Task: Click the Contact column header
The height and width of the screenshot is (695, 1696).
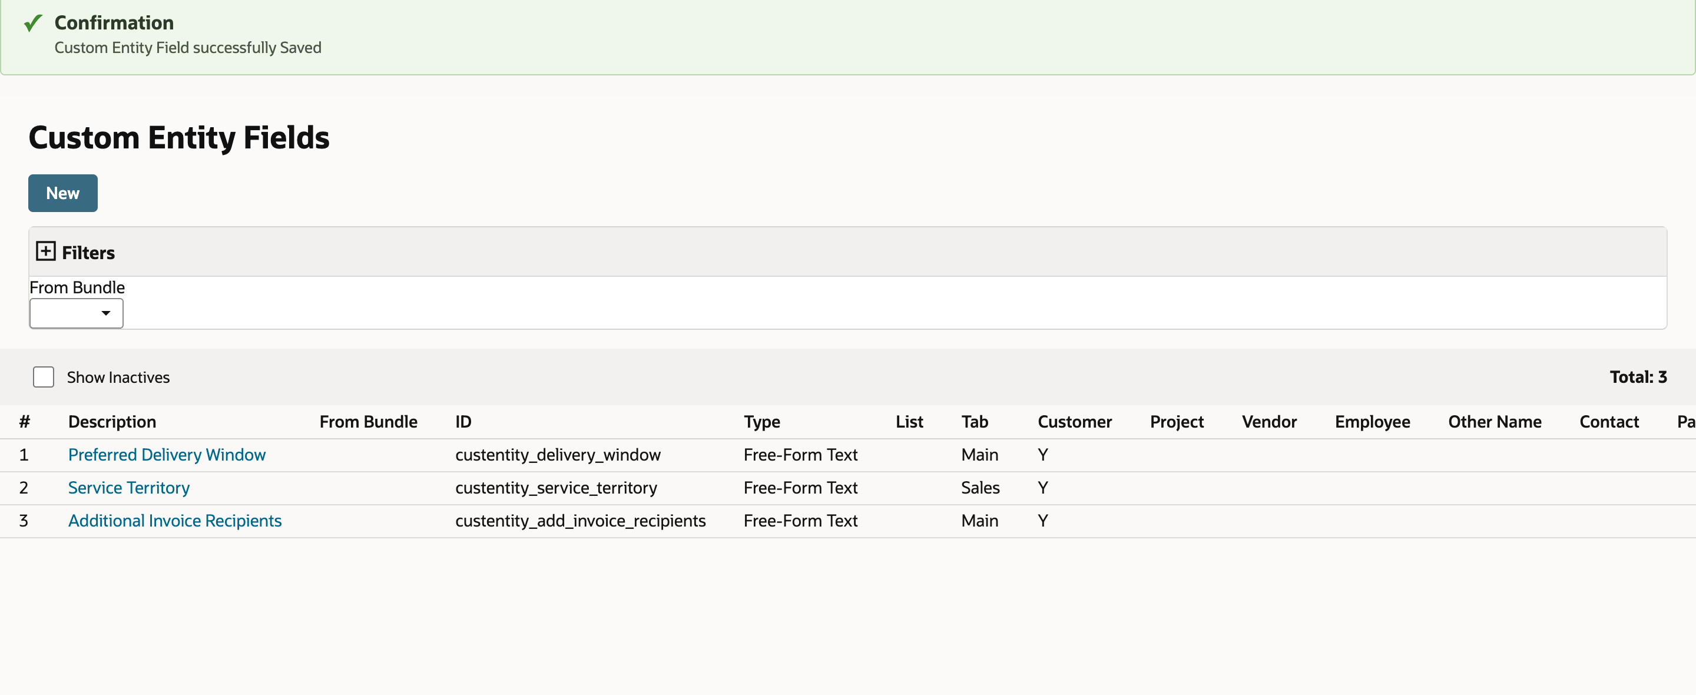Action: [x=1609, y=422]
